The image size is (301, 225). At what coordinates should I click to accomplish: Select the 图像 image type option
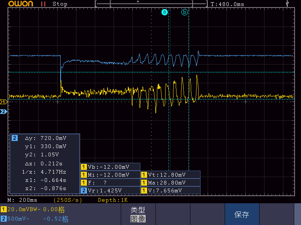pyautogui.click(x=138, y=219)
